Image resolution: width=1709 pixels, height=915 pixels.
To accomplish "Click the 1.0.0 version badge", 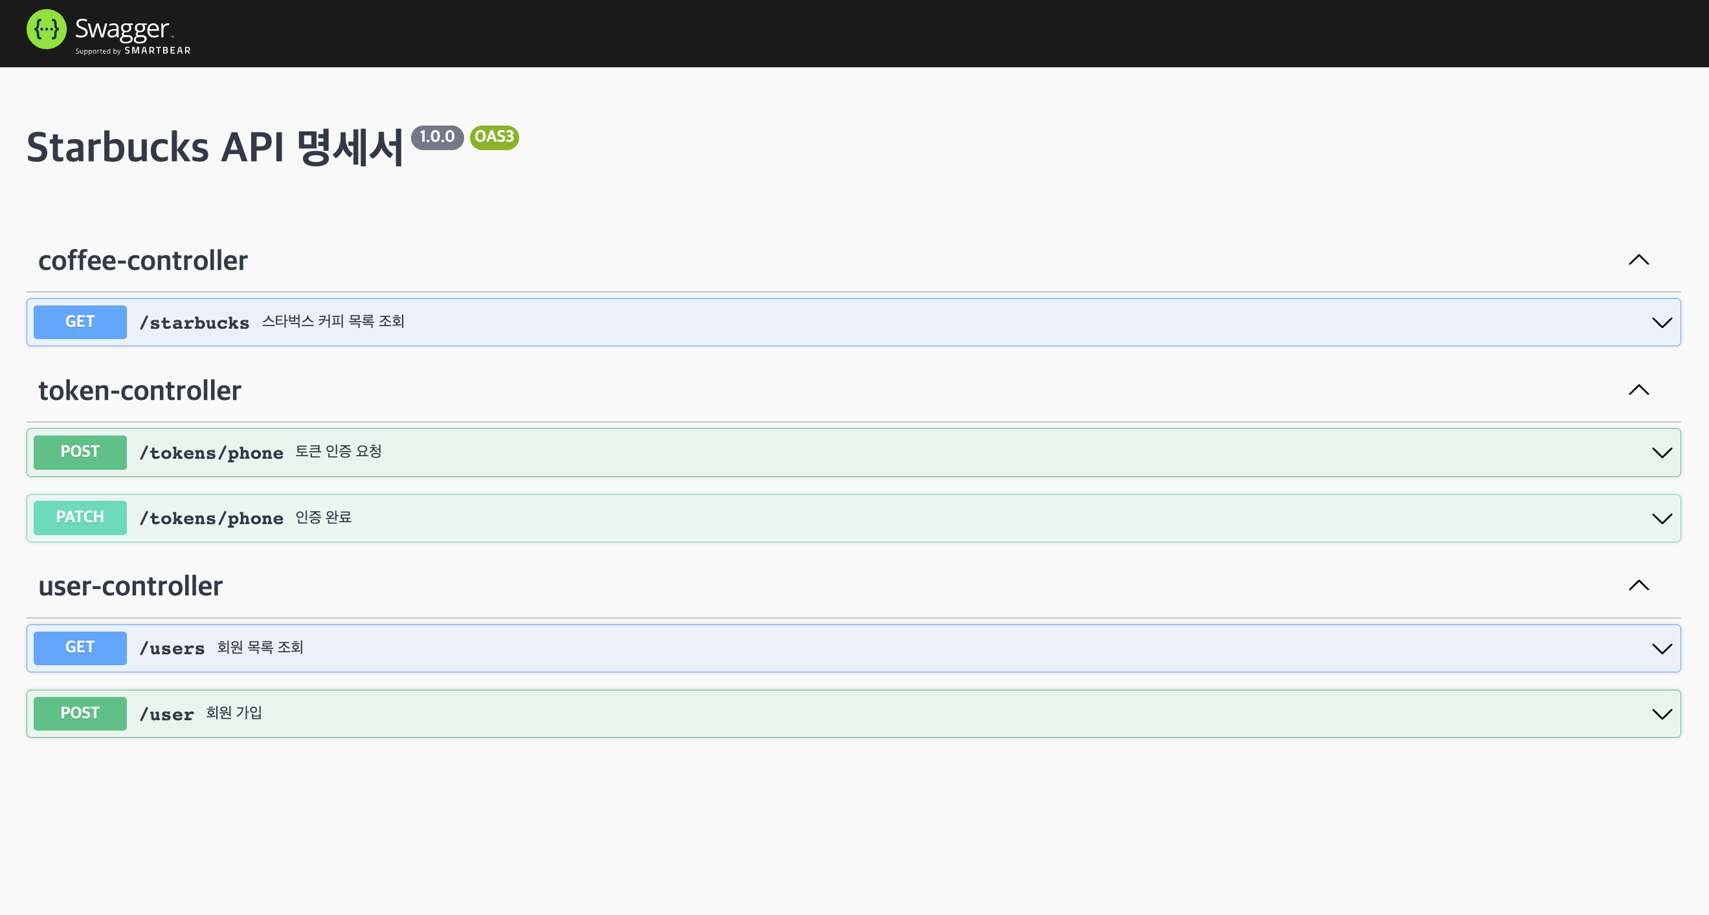I will click(438, 137).
